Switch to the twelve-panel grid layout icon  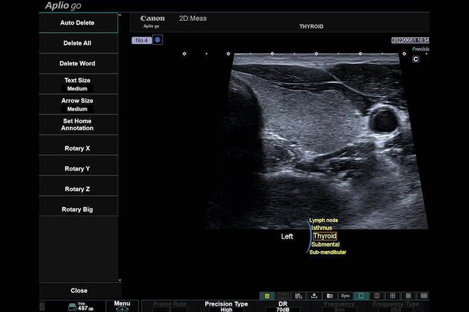click(424, 295)
